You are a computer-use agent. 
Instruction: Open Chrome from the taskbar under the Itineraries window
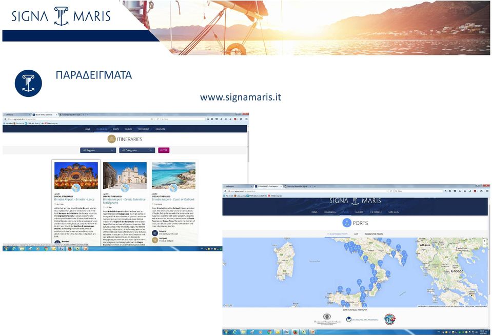(46, 249)
